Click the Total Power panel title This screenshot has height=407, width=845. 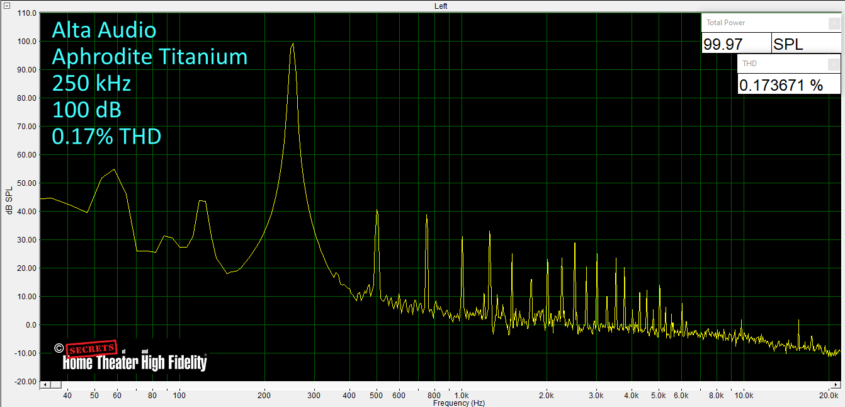tap(725, 23)
